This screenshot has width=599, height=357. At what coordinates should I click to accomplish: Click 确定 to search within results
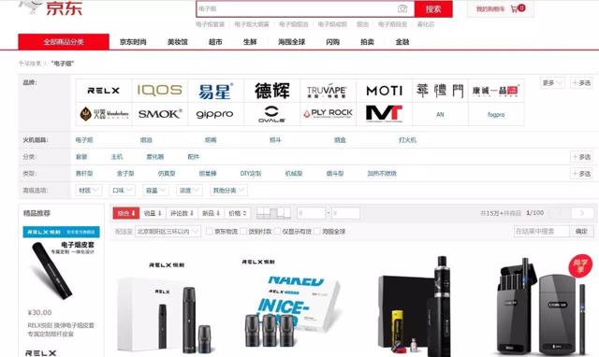(581, 231)
